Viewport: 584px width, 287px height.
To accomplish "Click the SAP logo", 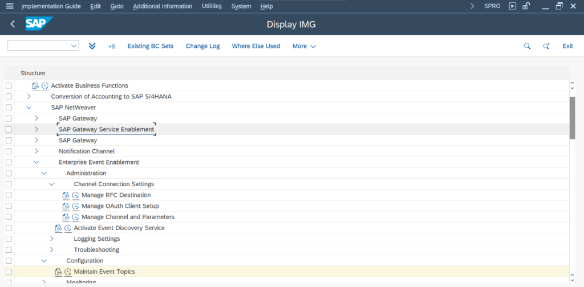I will [39, 24].
